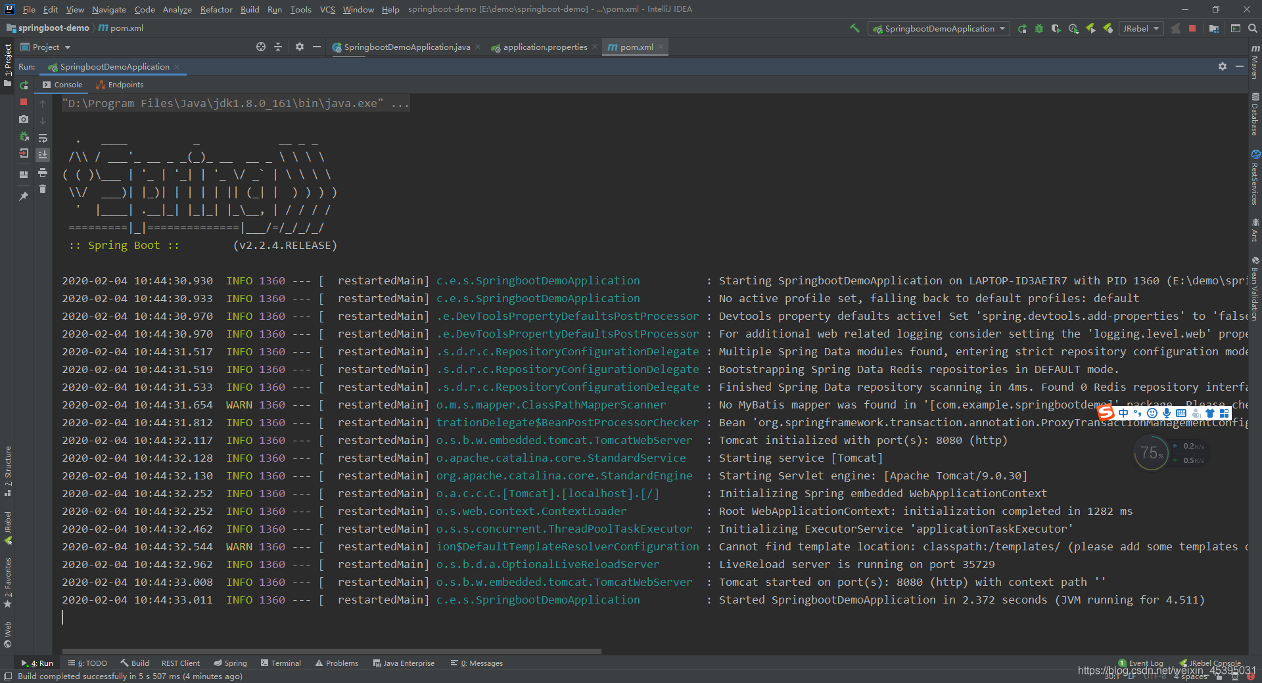Run with profiler icon in toolbar
Viewport: 1262px width, 683px height.
tap(1073, 28)
